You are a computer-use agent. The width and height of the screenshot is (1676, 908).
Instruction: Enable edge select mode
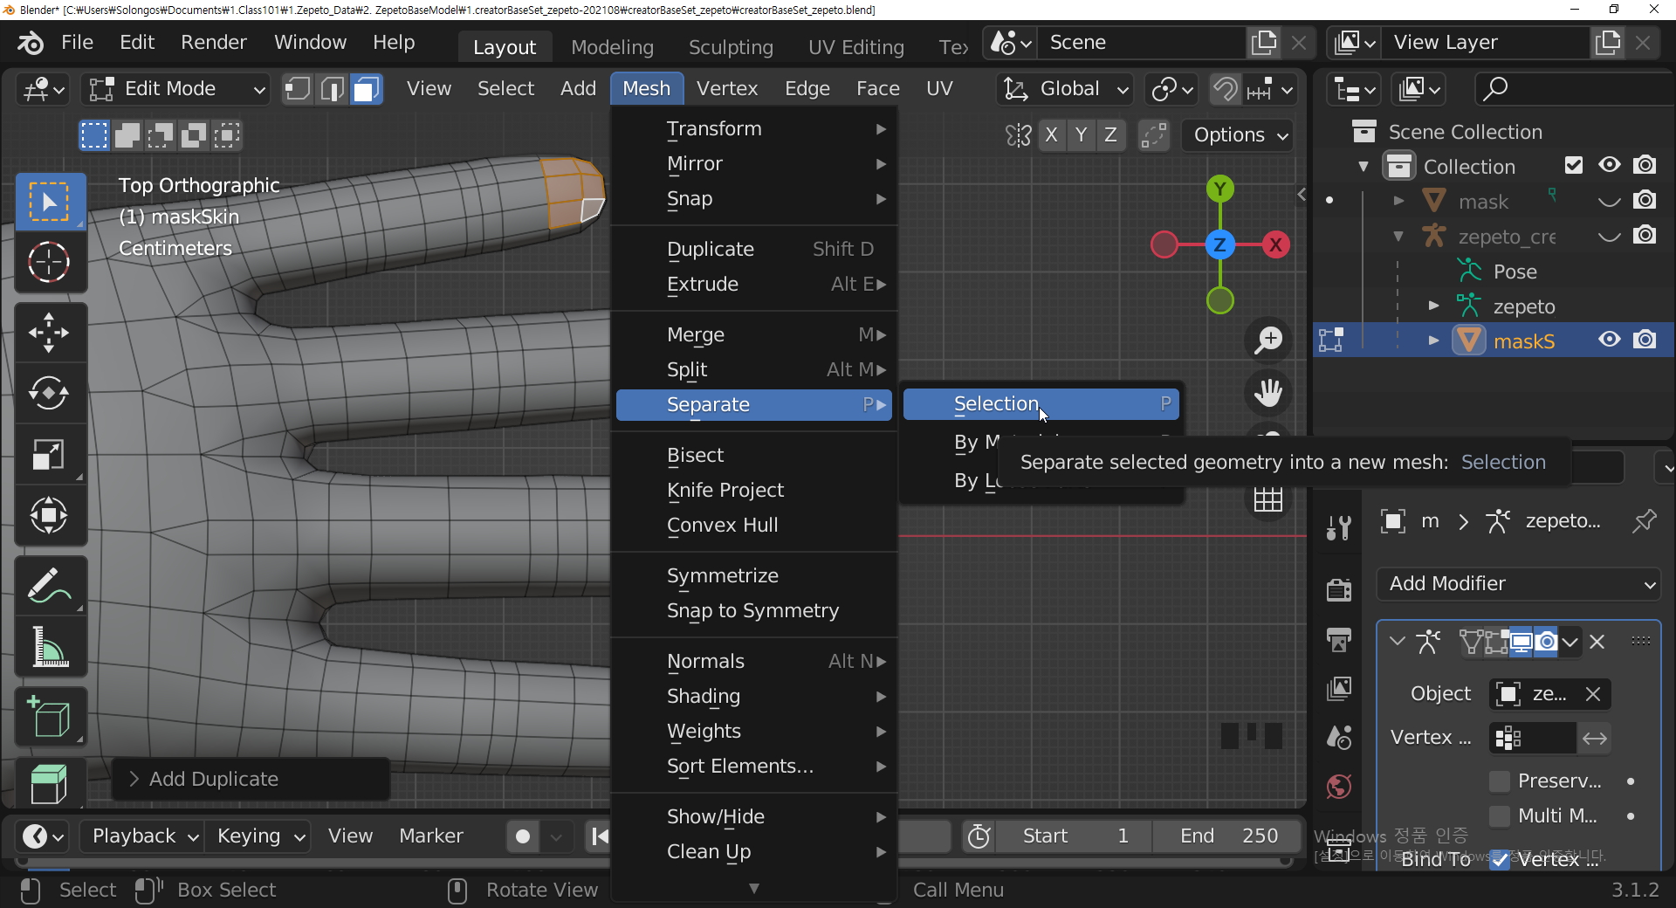click(x=333, y=89)
